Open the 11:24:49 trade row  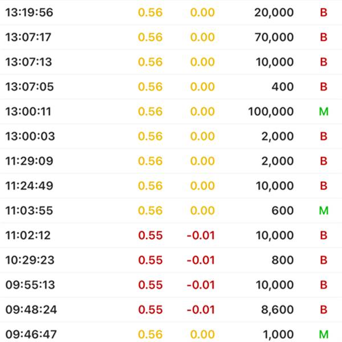(171, 186)
